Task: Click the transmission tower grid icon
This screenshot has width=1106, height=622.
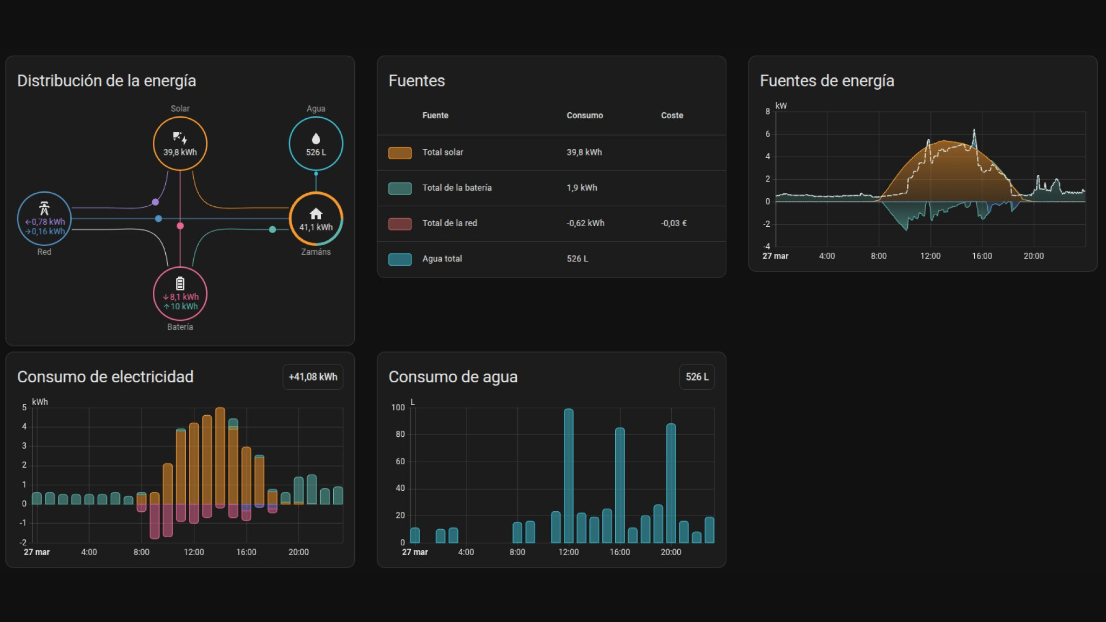Action: click(x=44, y=208)
